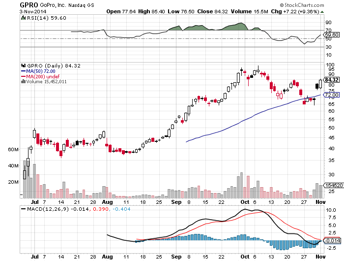Click the MACD -2.5 axis label
Screen dimensions: 344x261
(x=331, y=248)
